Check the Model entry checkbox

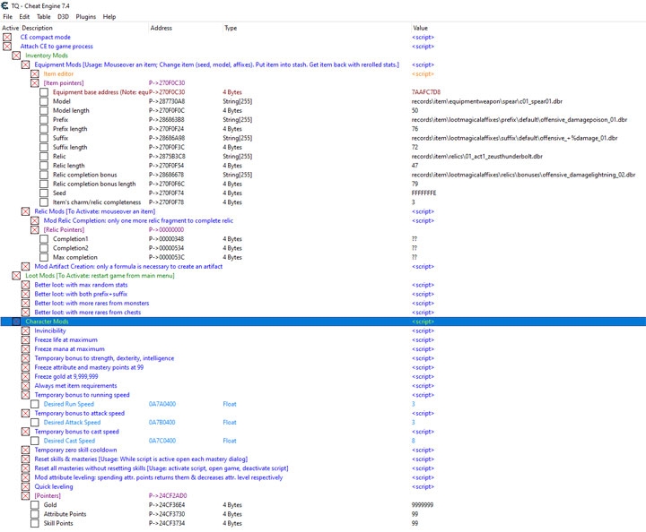[x=44, y=101]
